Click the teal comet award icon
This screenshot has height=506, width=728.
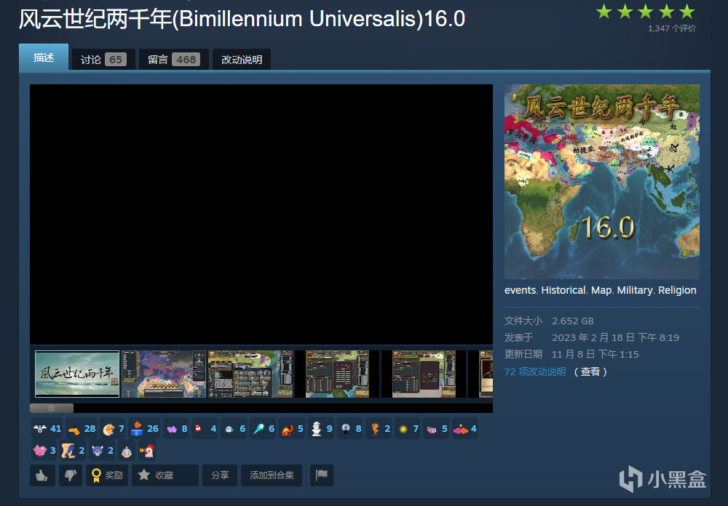pos(264,429)
